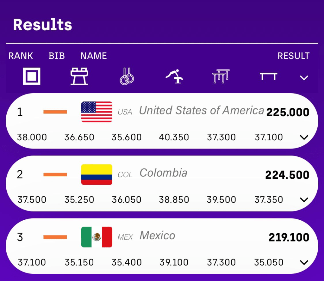Open the Colombia team name link
This screenshot has width=324, height=281.
coord(163,173)
